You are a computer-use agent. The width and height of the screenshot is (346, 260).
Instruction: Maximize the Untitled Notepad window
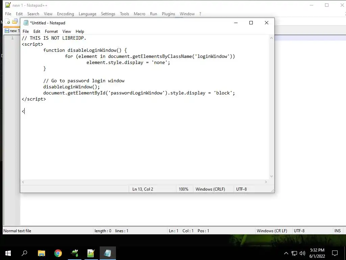pyautogui.click(x=251, y=23)
